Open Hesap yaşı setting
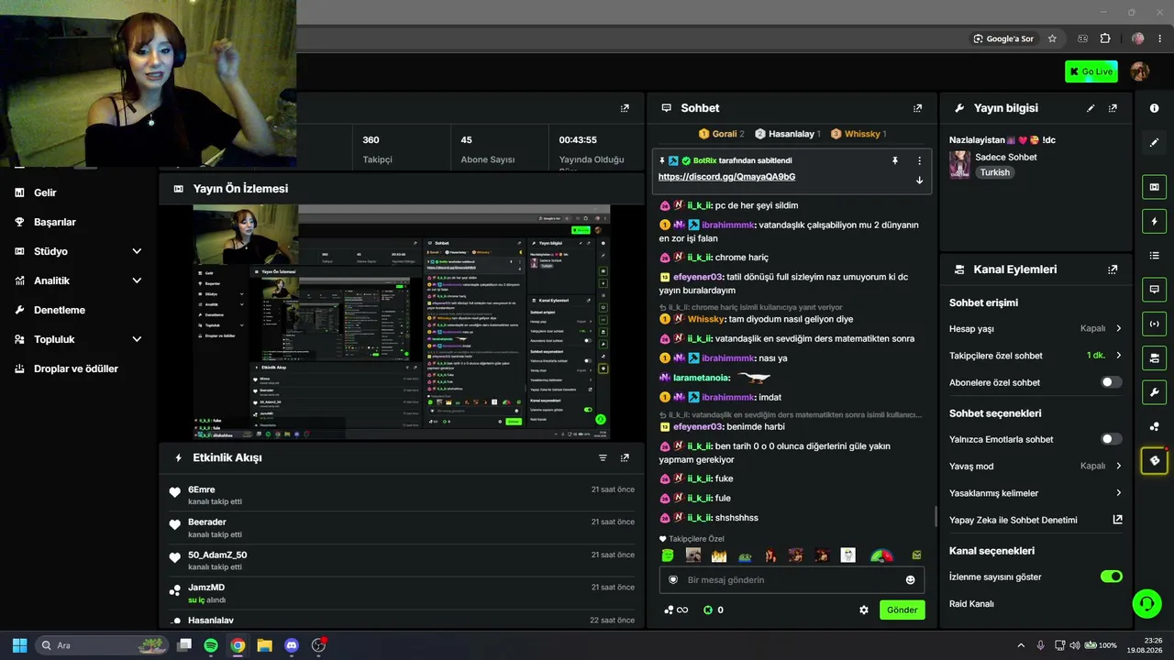 [1036, 328]
